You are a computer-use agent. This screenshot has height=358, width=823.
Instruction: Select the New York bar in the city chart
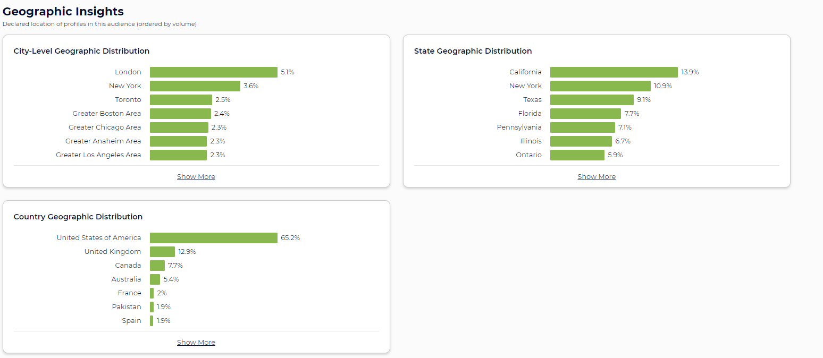(194, 86)
